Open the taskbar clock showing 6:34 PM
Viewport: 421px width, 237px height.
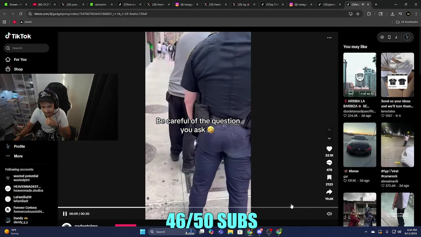[x=411, y=232]
